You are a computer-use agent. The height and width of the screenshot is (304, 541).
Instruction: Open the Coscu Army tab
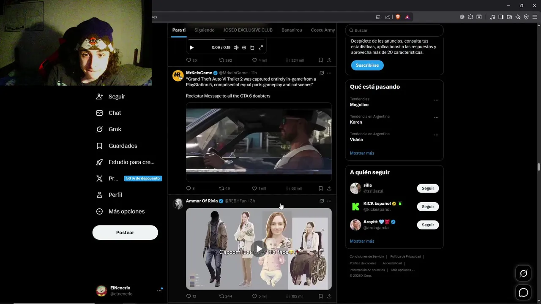click(x=322, y=30)
